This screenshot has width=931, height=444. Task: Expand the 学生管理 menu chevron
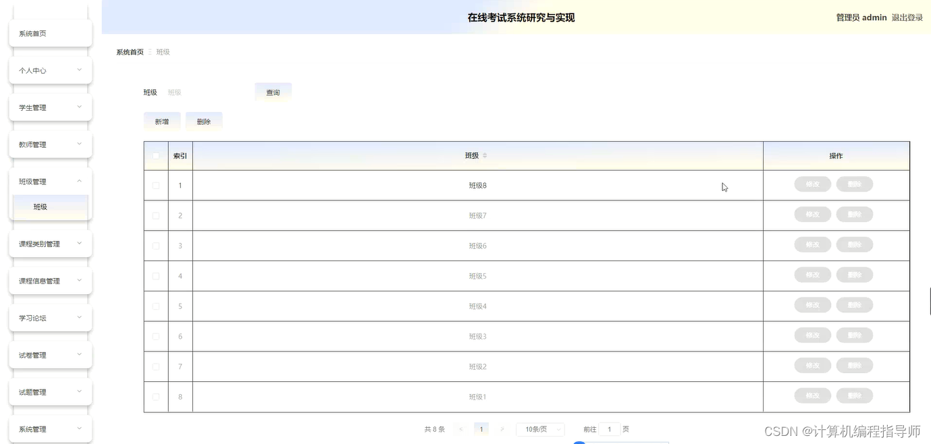point(79,107)
